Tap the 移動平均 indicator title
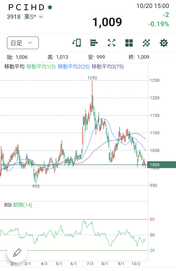 point(15,67)
